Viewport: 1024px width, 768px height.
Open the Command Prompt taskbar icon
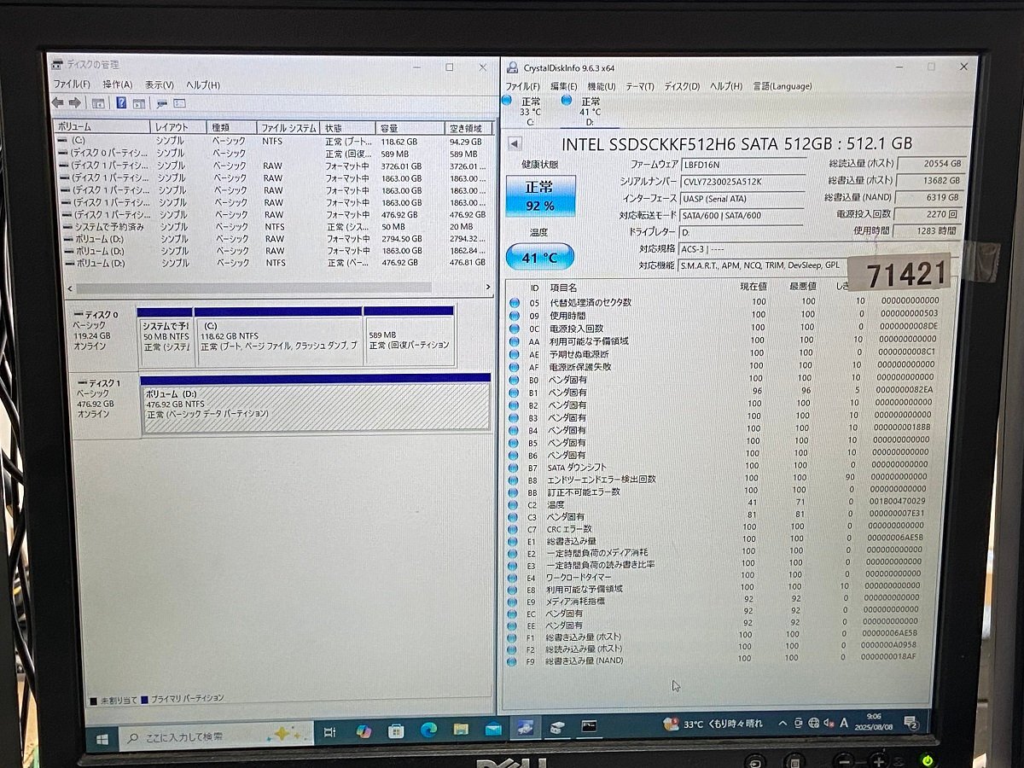pos(589,726)
